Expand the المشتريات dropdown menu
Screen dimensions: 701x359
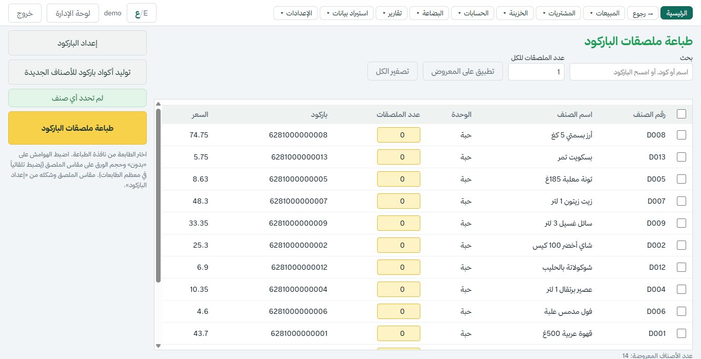tap(558, 13)
